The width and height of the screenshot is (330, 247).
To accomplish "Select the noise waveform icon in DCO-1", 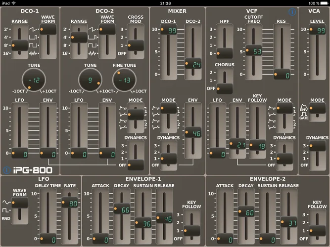I will click(x=33, y=53).
